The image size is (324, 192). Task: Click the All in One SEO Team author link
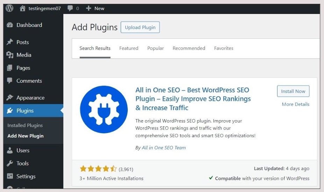(x=164, y=148)
